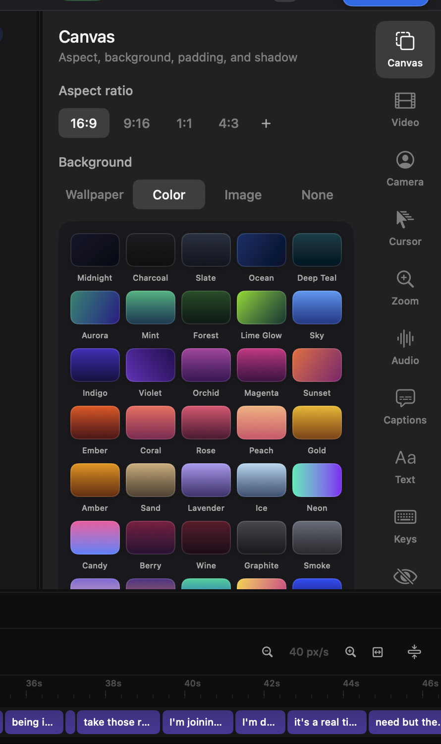Choose Ice color swatch
The height and width of the screenshot is (744, 441).
point(261,480)
